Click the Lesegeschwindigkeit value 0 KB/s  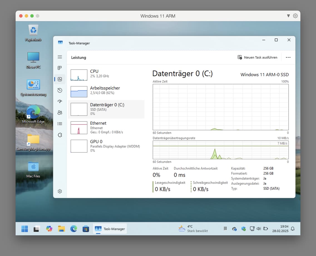(163, 189)
